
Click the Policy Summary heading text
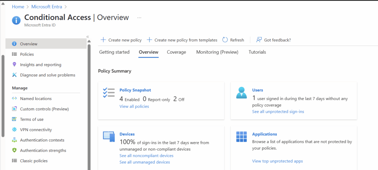pyautogui.click(x=115, y=71)
